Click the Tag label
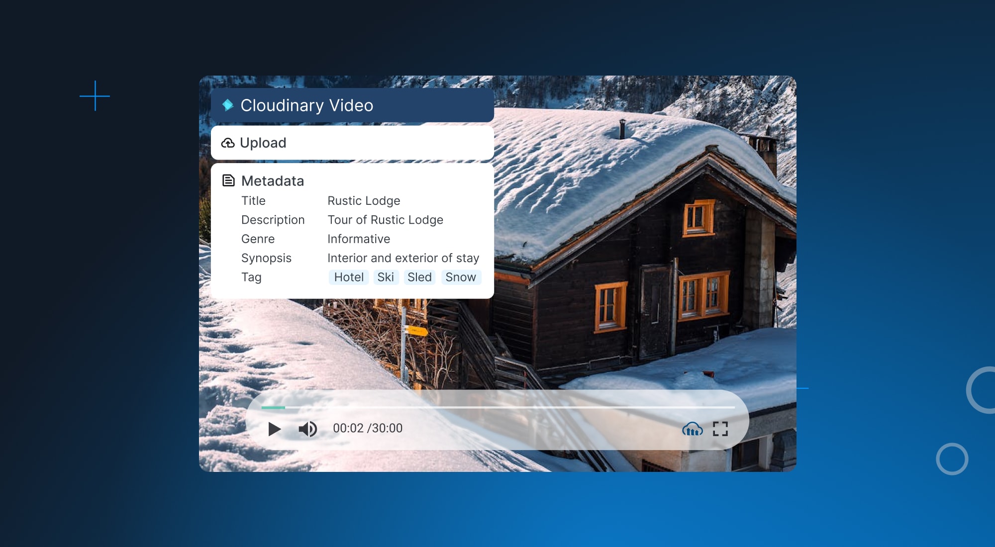This screenshot has height=547, width=995. pos(251,277)
